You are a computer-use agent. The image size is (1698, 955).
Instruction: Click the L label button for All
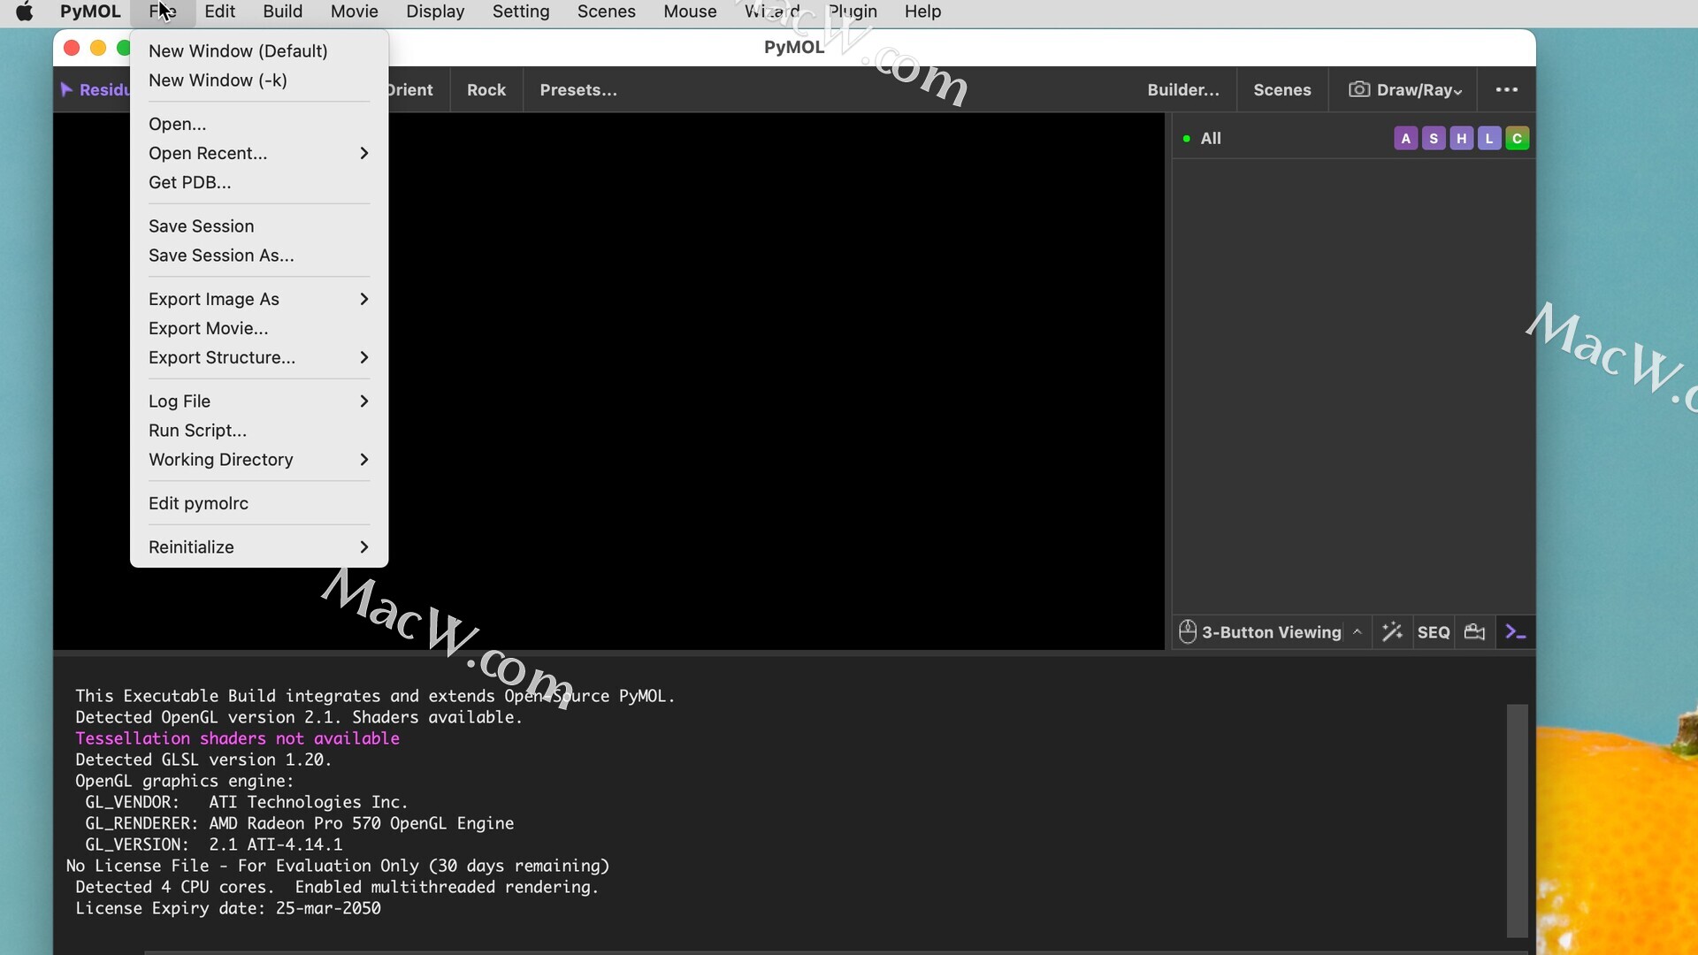pyautogui.click(x=1489, y=139)
